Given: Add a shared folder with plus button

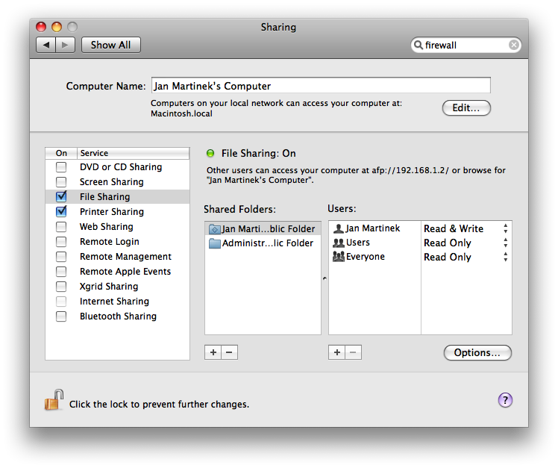Looking at the screenshot, I should coord(213,352).
